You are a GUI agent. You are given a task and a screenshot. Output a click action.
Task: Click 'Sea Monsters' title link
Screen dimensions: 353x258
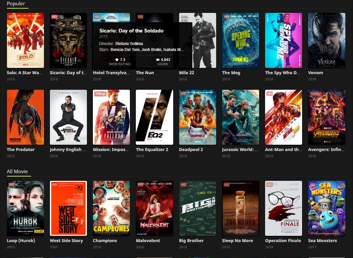point(322,241)
